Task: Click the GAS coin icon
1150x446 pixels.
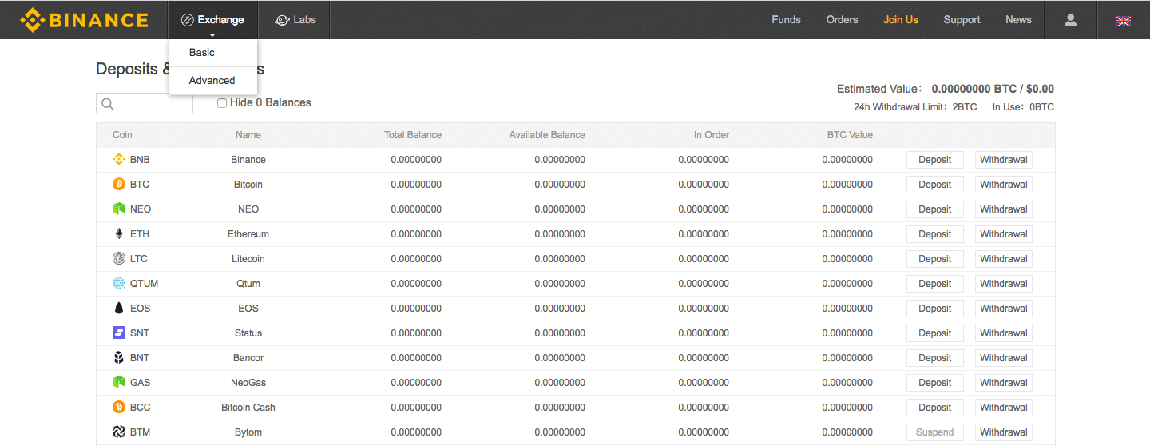Action: pyautogui.click(x=119, y=383)
